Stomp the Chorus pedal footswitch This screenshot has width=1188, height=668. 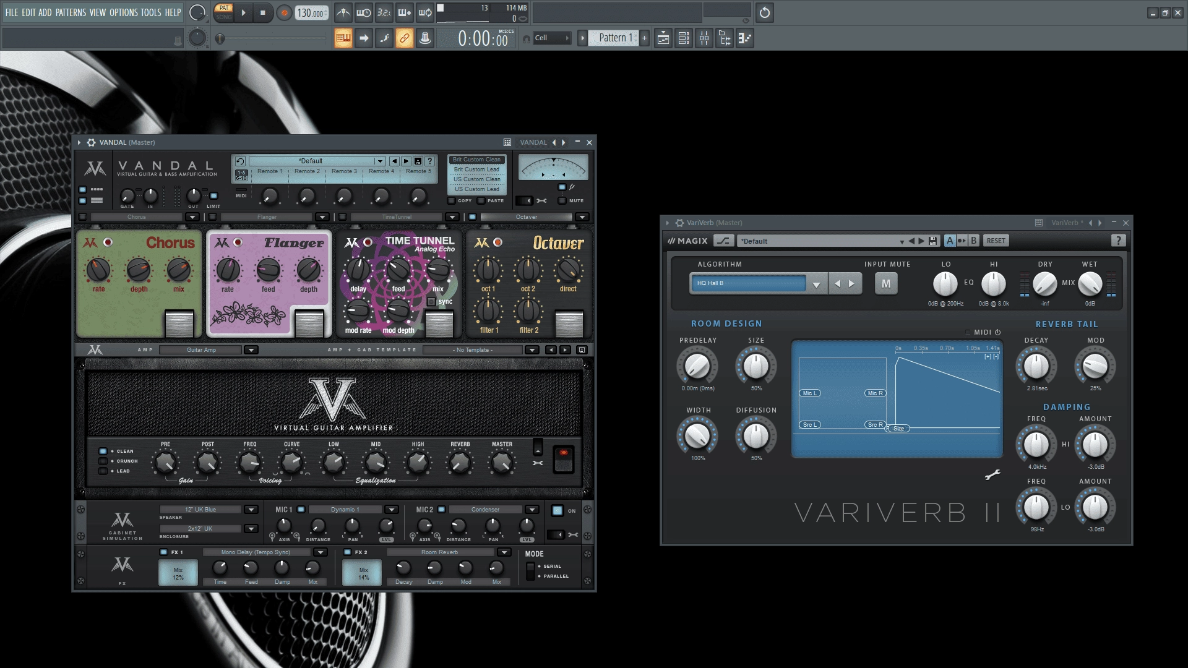[179, 323]
